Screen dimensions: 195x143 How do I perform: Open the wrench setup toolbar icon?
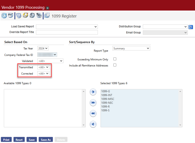click(x=4, y=16)
